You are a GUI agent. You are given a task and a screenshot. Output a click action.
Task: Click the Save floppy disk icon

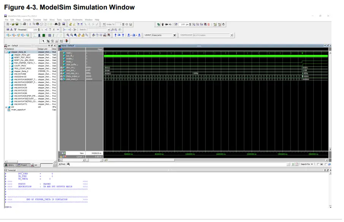pos(17,24)
